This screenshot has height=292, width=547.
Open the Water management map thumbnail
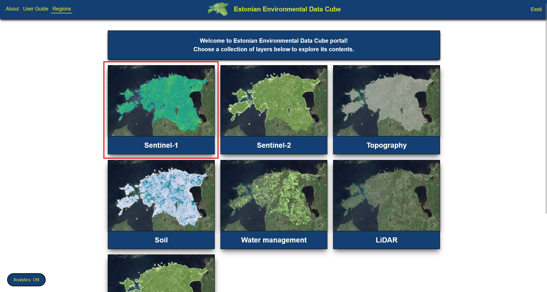[274, 196]
